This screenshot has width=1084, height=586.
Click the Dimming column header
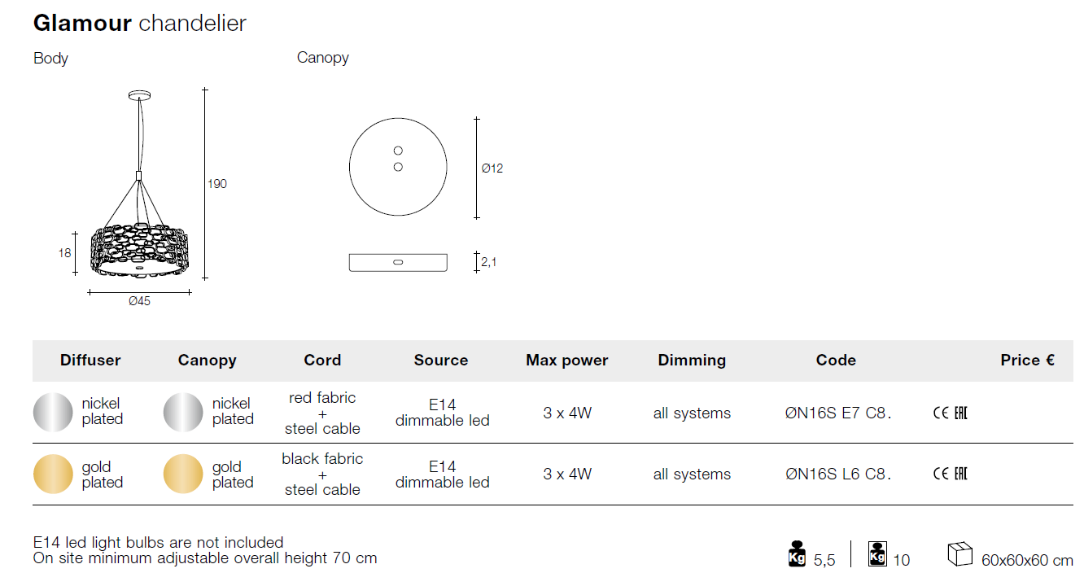click(692, 360)
